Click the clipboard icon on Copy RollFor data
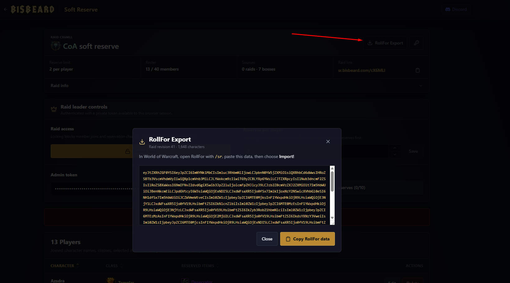This screenshot has width=510, height=283. 288,239
